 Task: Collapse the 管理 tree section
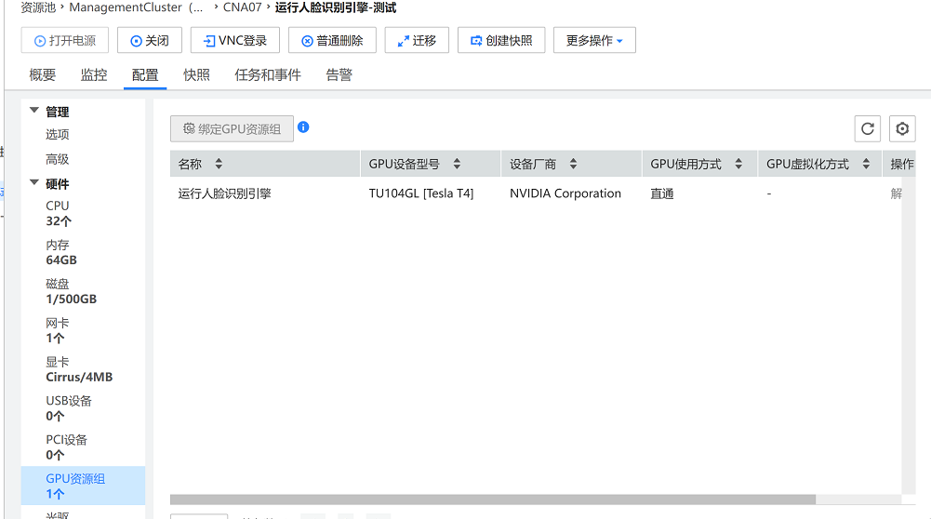pyautogui.click(x=33, y=111)
